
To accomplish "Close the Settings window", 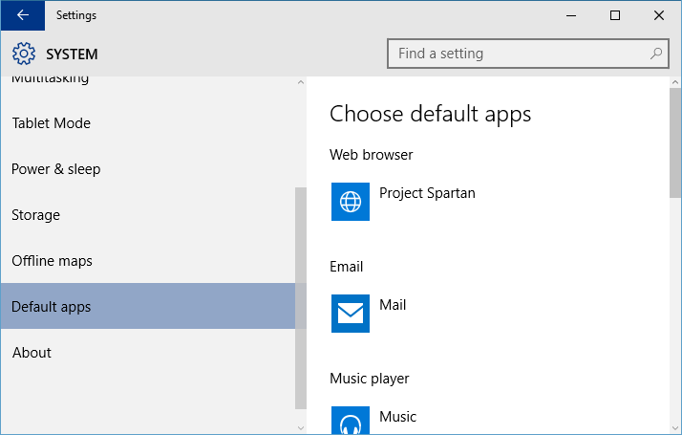I will (x=659, y=15).
